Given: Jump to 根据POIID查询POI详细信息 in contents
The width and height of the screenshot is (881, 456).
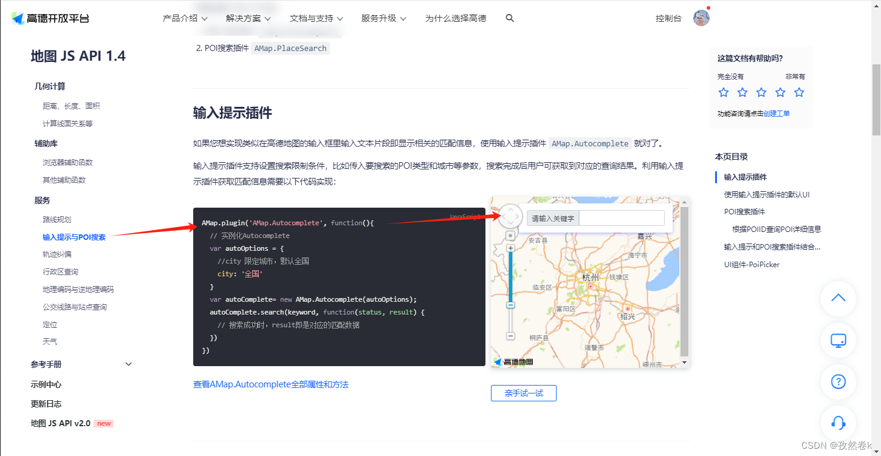Looking at the screenshot, I should click(x=776, y=229).
